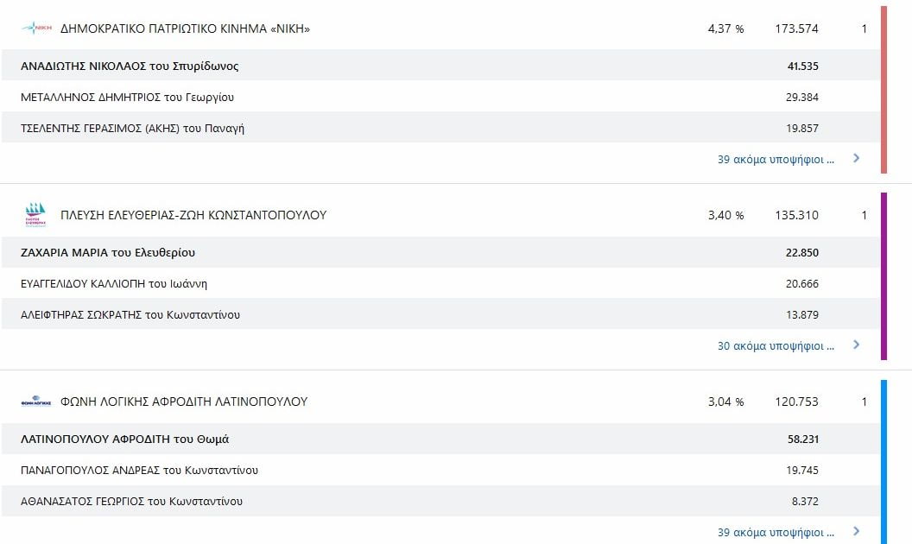This screenshot has height=544, width=912.
Task: Click the purple color bar beside Πλεύση Ελευθερίας
Action: [884, 276]
